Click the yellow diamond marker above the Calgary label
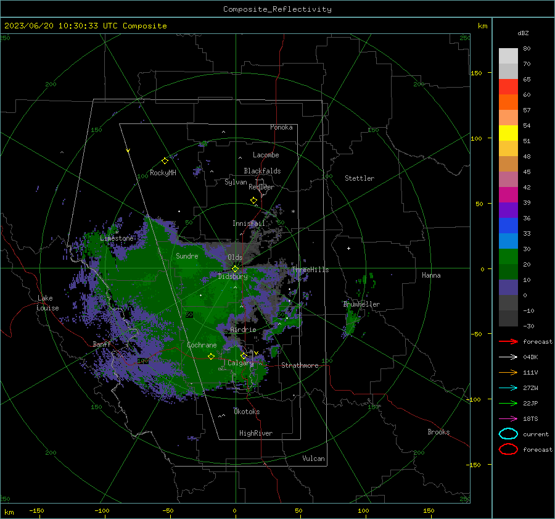The width and height of the screenshot is (555, 519). 244,355
